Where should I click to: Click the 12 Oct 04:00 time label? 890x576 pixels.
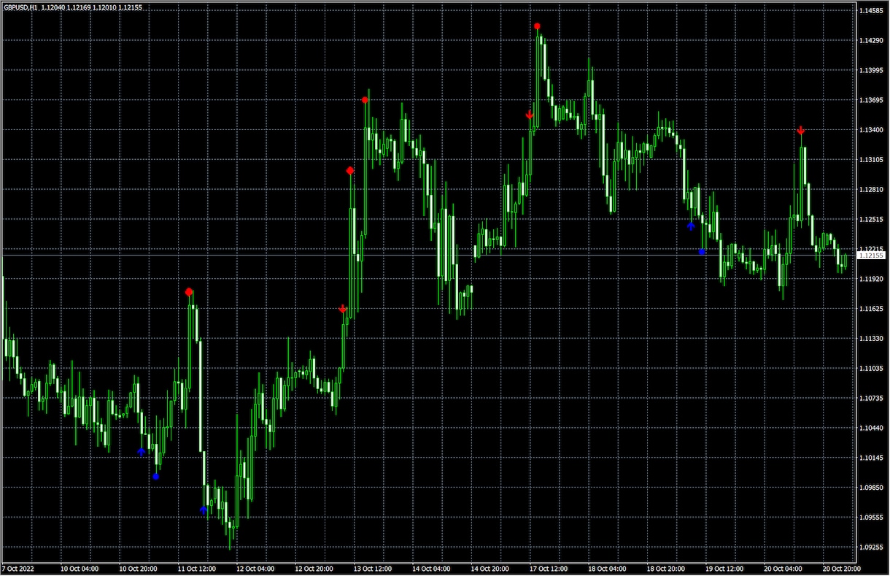pyautogui.click(x=256, y=569)
